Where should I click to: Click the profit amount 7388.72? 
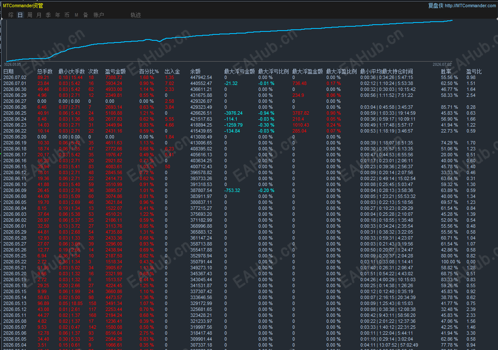pos(114,77)
